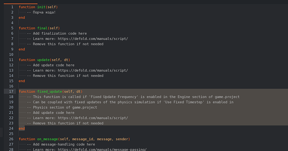
Task: Click line number 24 in the gutter
Action: point(11,129)
